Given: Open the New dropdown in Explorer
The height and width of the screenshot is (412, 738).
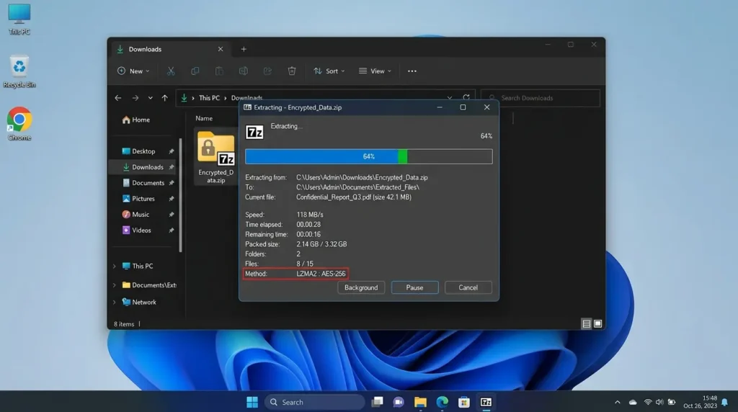Looking at the screenshot, I should (133, 71).
